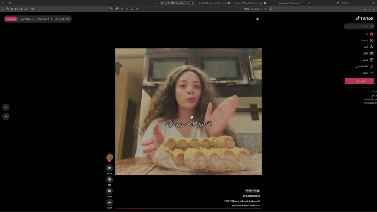377x212 pixels.
Task: Click browser back arrow
Action: point(373,9)
